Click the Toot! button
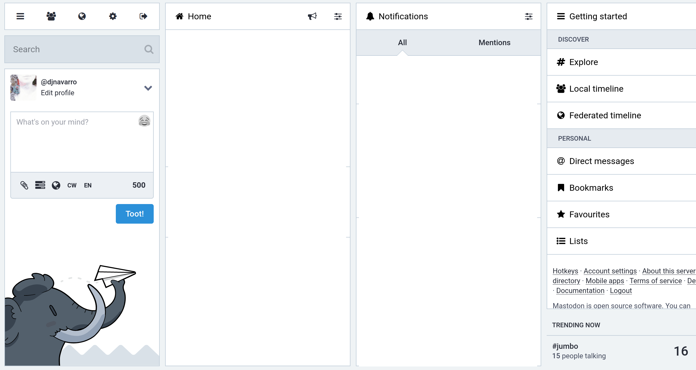Screen dimensions: 696x370 tap(135, 214)
